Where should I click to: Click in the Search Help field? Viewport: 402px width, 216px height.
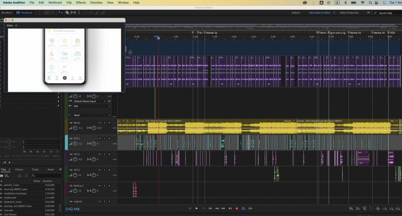pyautogui.click(x=387, y=13)
